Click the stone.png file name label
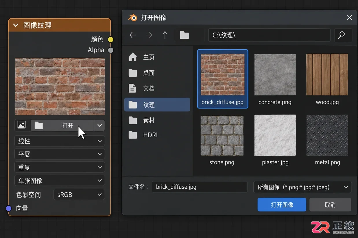 click(222, 162)
